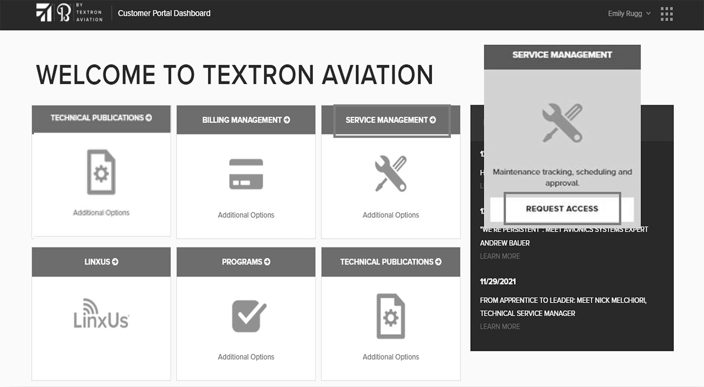Open the LinxUs tile header

(101, 262)
